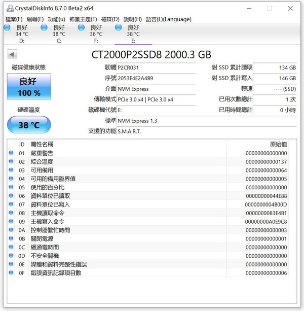The width and height of the screenshot is (304, 311).
Task: Click the status dot for attribute 0F 錯誤資訊記錄項目數
Action: (11, 273)
